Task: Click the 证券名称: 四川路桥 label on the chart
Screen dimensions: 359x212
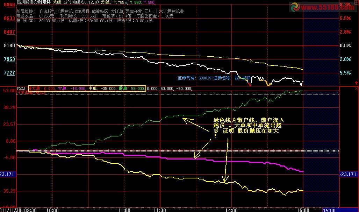Action: coord(232,78)
